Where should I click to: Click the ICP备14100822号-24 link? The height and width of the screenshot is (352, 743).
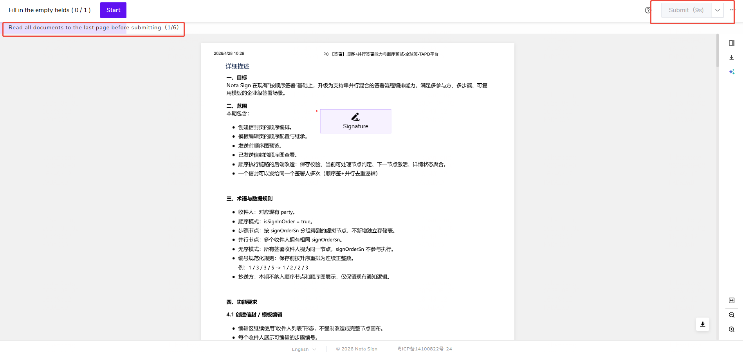point(424,349)
